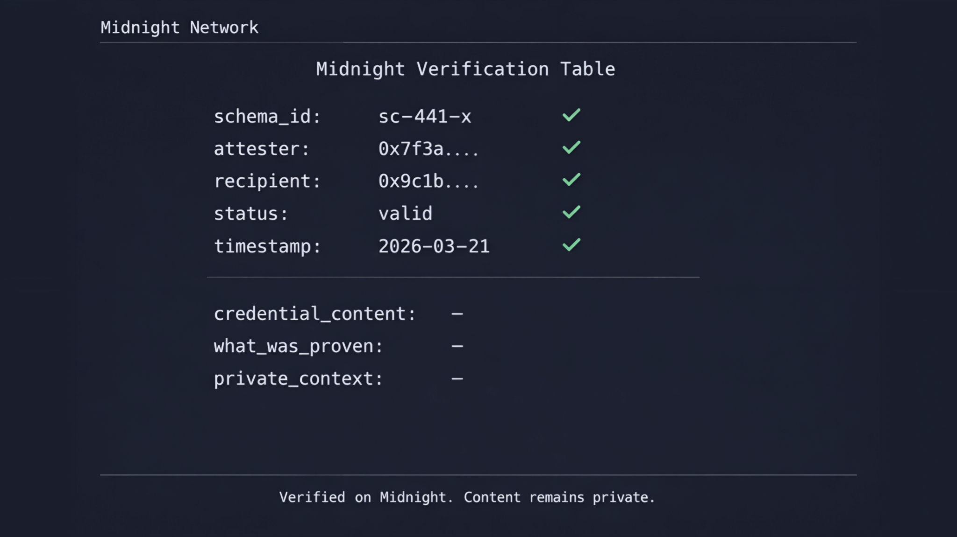
Task: Click the checkmark next to status valid
Action: click(571, 212)
